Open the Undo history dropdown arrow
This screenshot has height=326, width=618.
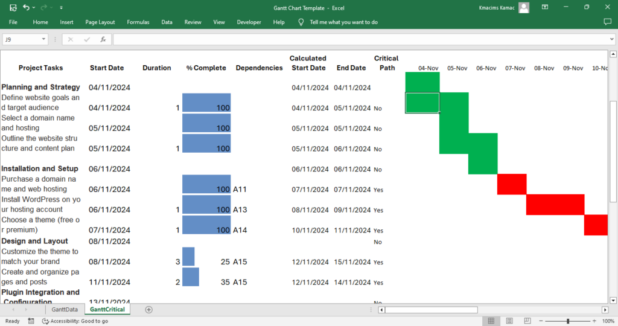[x=34, y=7]
